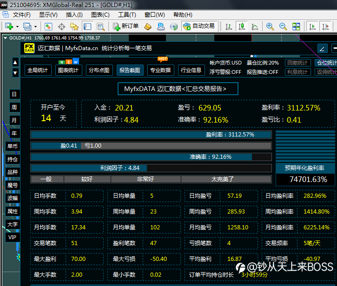This screenshot has height=286, width=337.
Task: Toggle the 自动交易 auto trading button
Action: click(199, 26)
